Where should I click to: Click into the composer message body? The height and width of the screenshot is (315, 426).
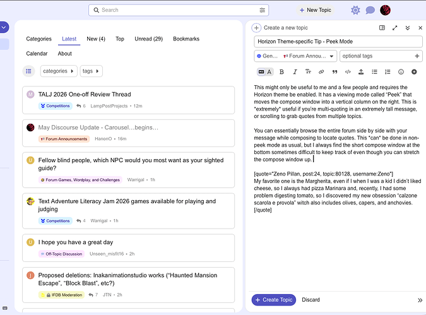coord(337,185)
